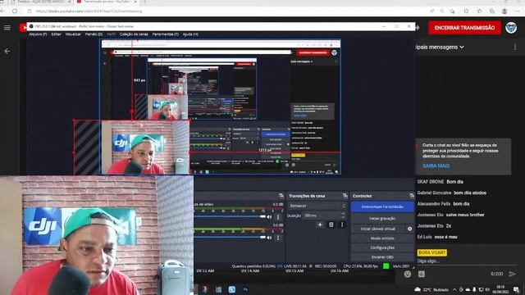Image resolution: width=525 pixels, height=295 pixels.
Task: Open the Esmaecer transition dropdown
Action: [317, 206]
